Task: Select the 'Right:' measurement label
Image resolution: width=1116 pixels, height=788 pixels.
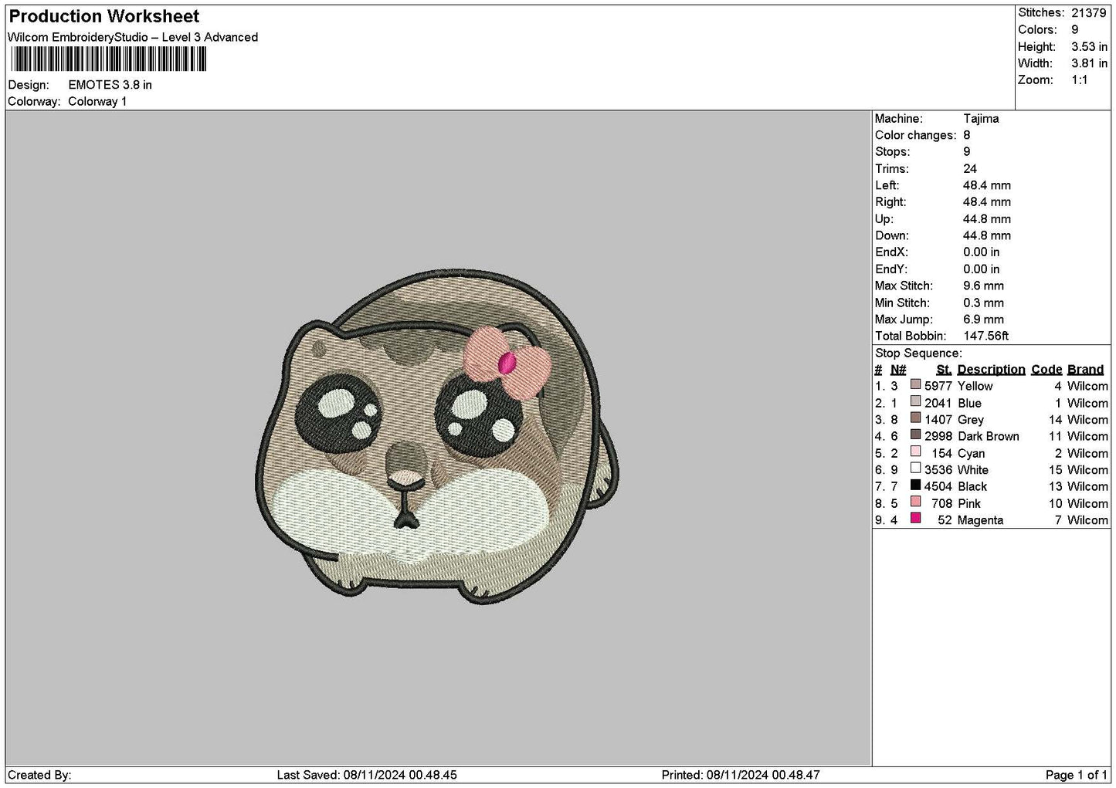Action: (x=890, y=202)
